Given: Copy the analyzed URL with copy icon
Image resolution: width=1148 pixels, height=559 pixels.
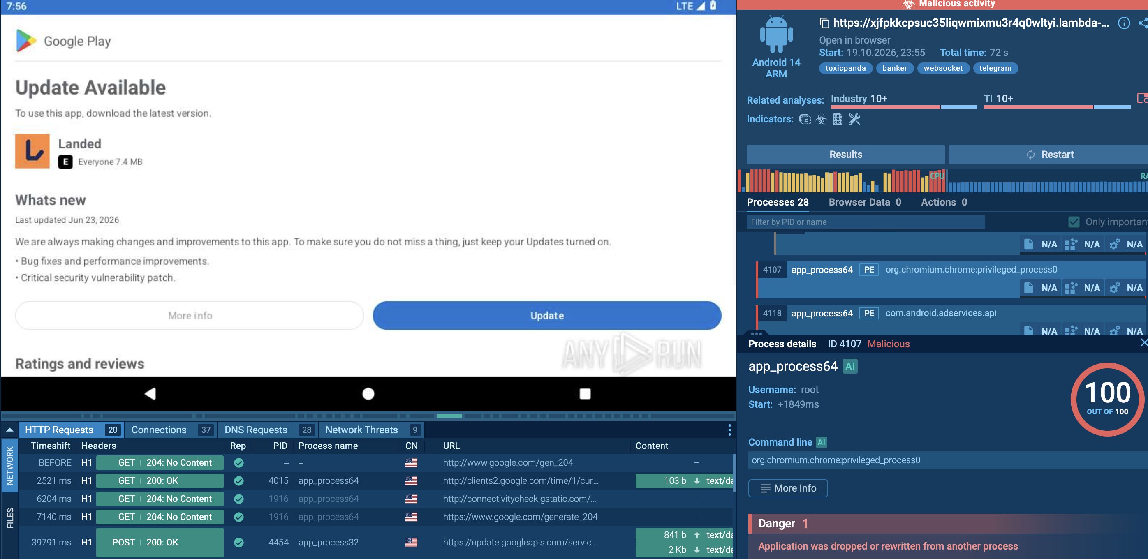Looking at the screenshot, I should pyautogui.click(x=824, y=23).
